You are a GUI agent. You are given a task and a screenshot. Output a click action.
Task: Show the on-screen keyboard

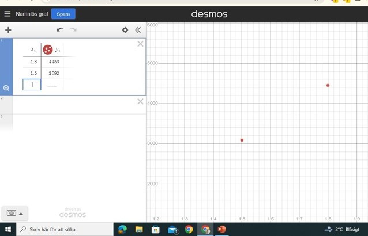(12, 213)
